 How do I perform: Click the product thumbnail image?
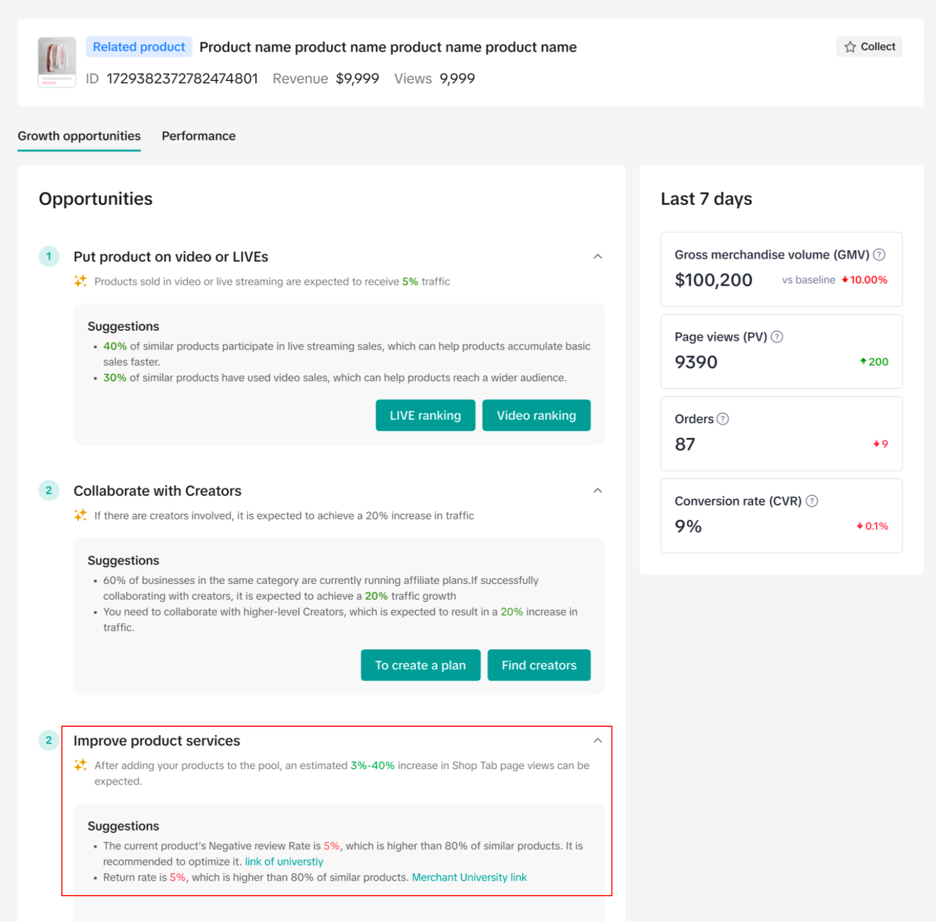57,62
